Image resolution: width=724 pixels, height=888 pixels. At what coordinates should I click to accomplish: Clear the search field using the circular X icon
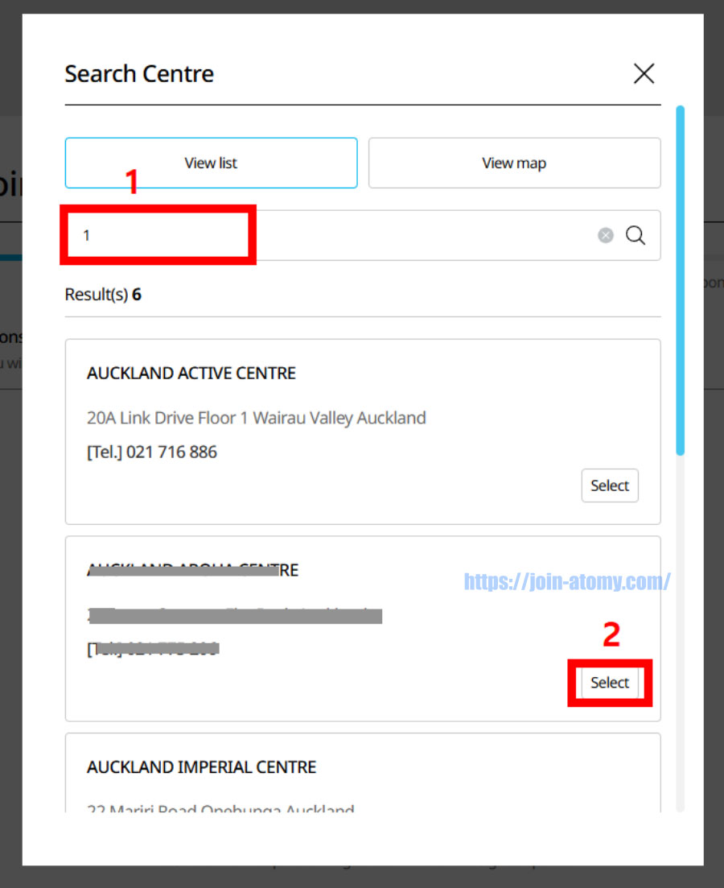coord(605,235)
